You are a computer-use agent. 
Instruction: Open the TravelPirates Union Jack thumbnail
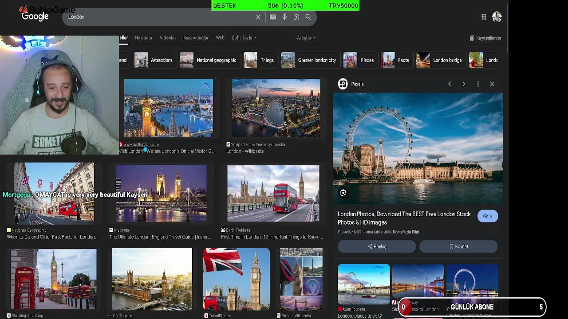pyautogui.click(x=236, y=279)
